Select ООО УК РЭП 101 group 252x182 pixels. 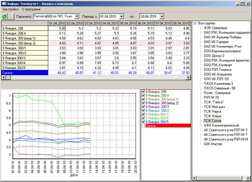tap(216, 79)
